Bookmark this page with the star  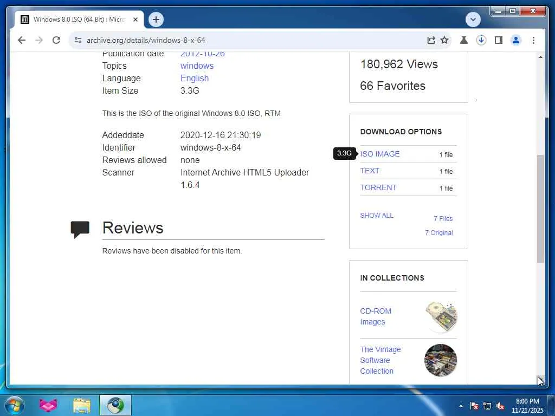[444, 40]
